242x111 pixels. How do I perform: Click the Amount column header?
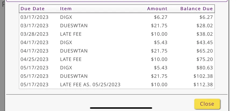click(157, 9)
